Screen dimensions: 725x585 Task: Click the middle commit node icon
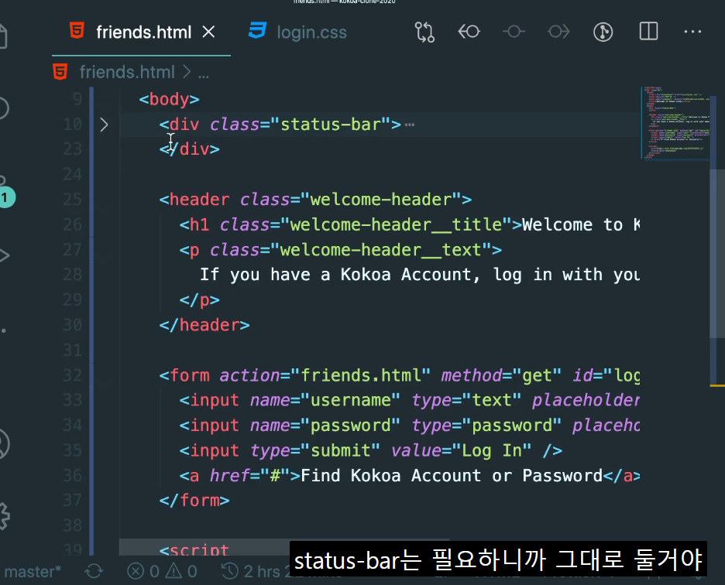click(514, 32)
